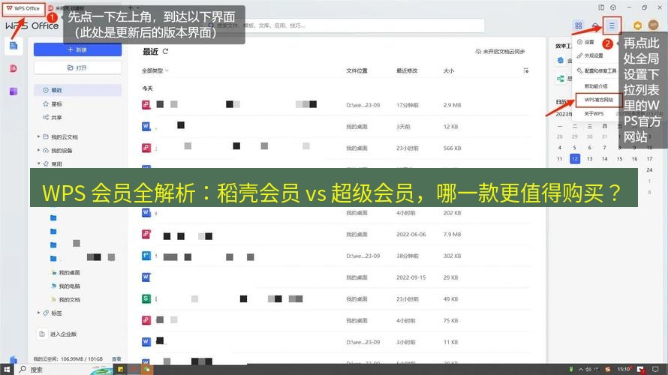Select 新功能介绍 in the menu

(x=596, y=86)
